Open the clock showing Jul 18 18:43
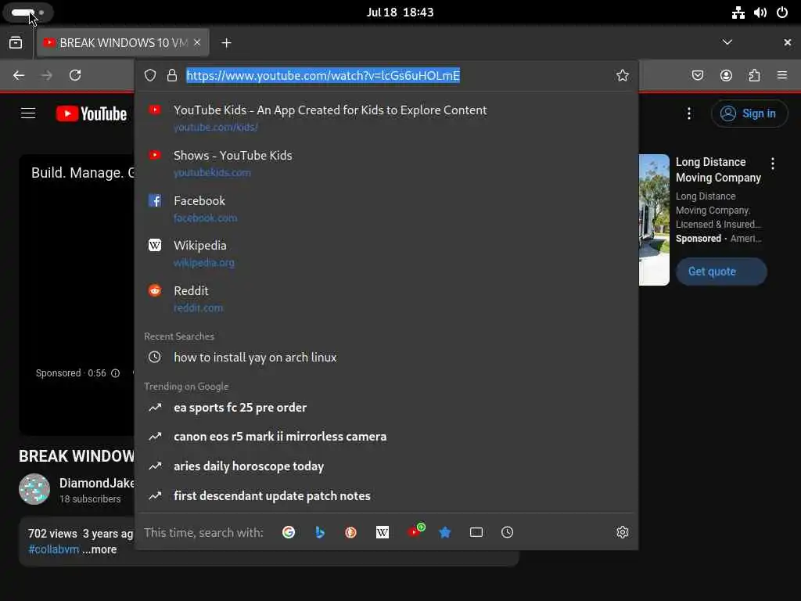 400,13
